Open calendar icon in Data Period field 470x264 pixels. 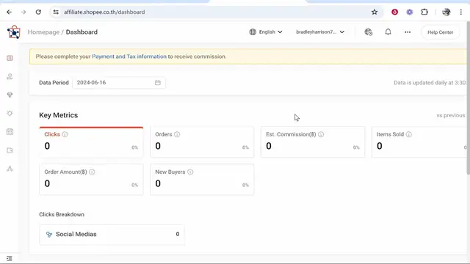pos(158,83)
